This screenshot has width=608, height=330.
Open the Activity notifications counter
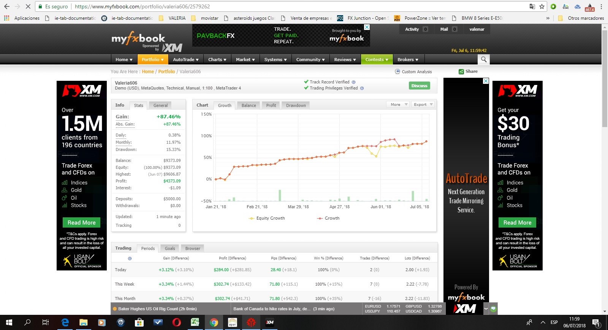click(416, 29)
